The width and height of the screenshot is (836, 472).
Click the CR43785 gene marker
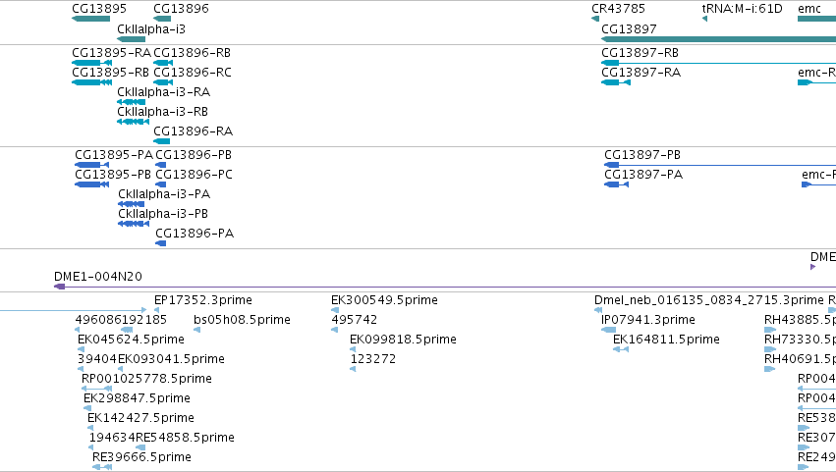(x=595, y=19)
